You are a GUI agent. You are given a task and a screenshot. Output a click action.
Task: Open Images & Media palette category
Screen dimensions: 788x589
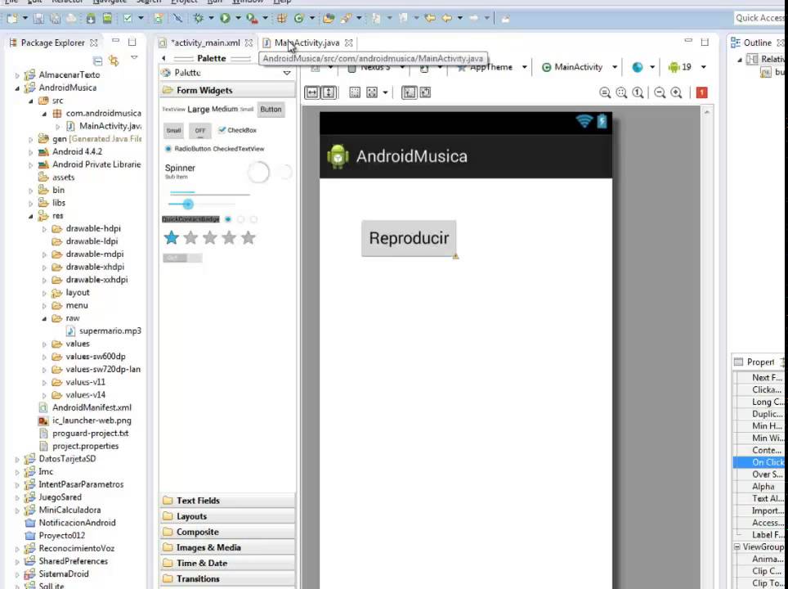click(x=228, y=547)
